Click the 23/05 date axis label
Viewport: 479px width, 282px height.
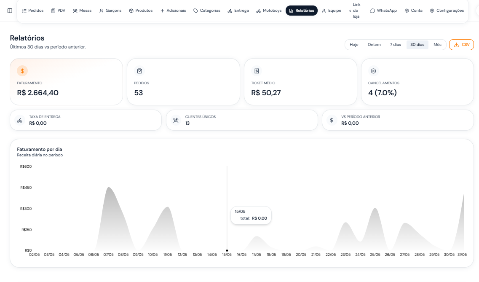tap(345, 255)
